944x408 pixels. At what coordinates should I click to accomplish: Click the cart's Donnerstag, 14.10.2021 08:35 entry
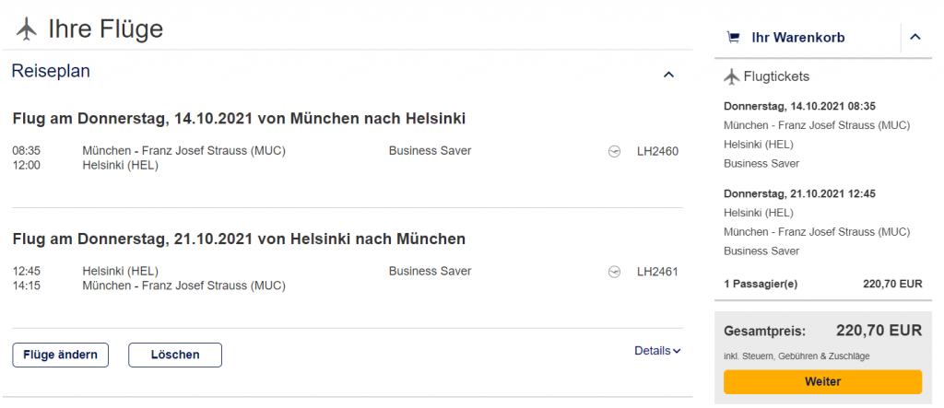click(x=799, y=106)
